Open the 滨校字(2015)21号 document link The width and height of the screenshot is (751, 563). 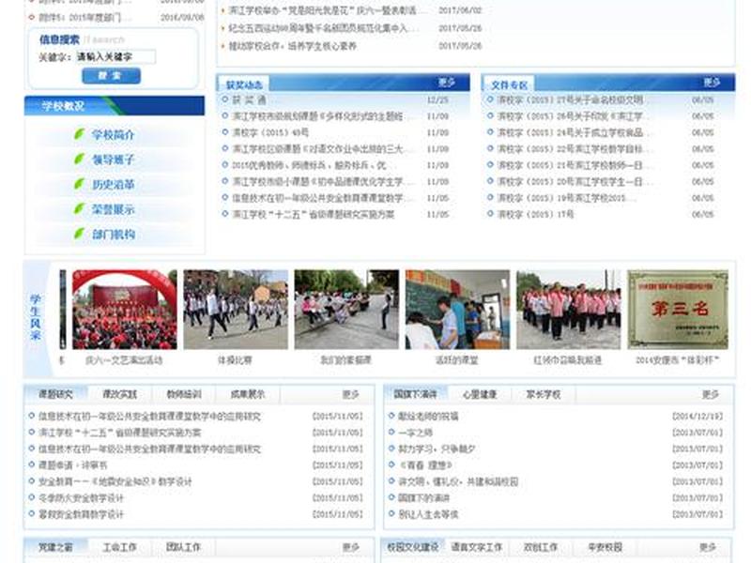(570, 165)
